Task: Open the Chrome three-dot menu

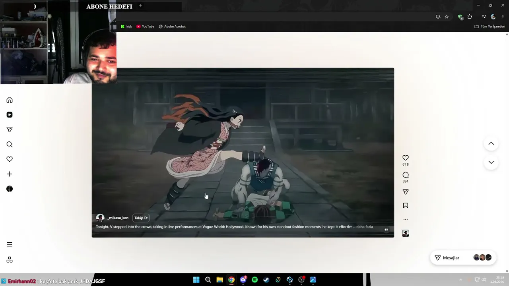Action: pos(503,17)
